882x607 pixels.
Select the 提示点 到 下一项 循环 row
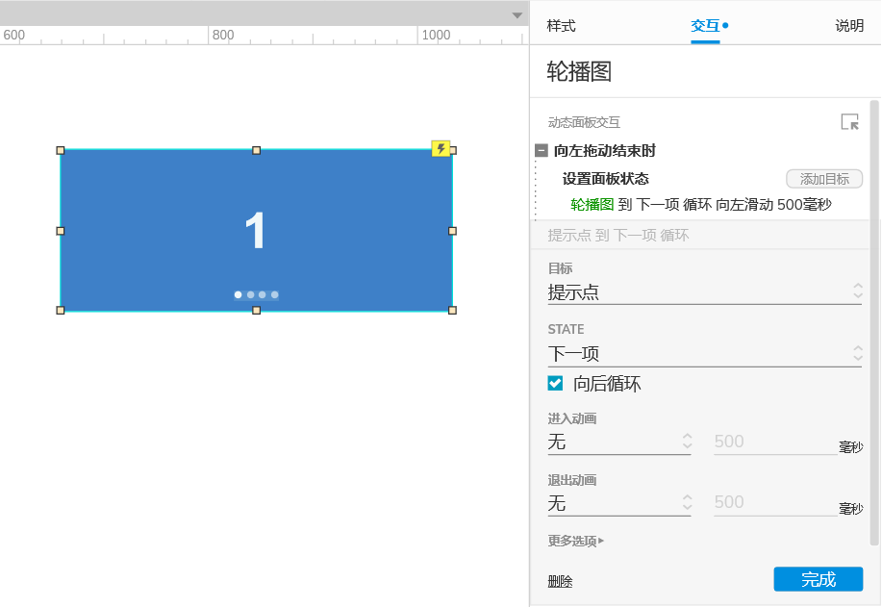point(700,235)
